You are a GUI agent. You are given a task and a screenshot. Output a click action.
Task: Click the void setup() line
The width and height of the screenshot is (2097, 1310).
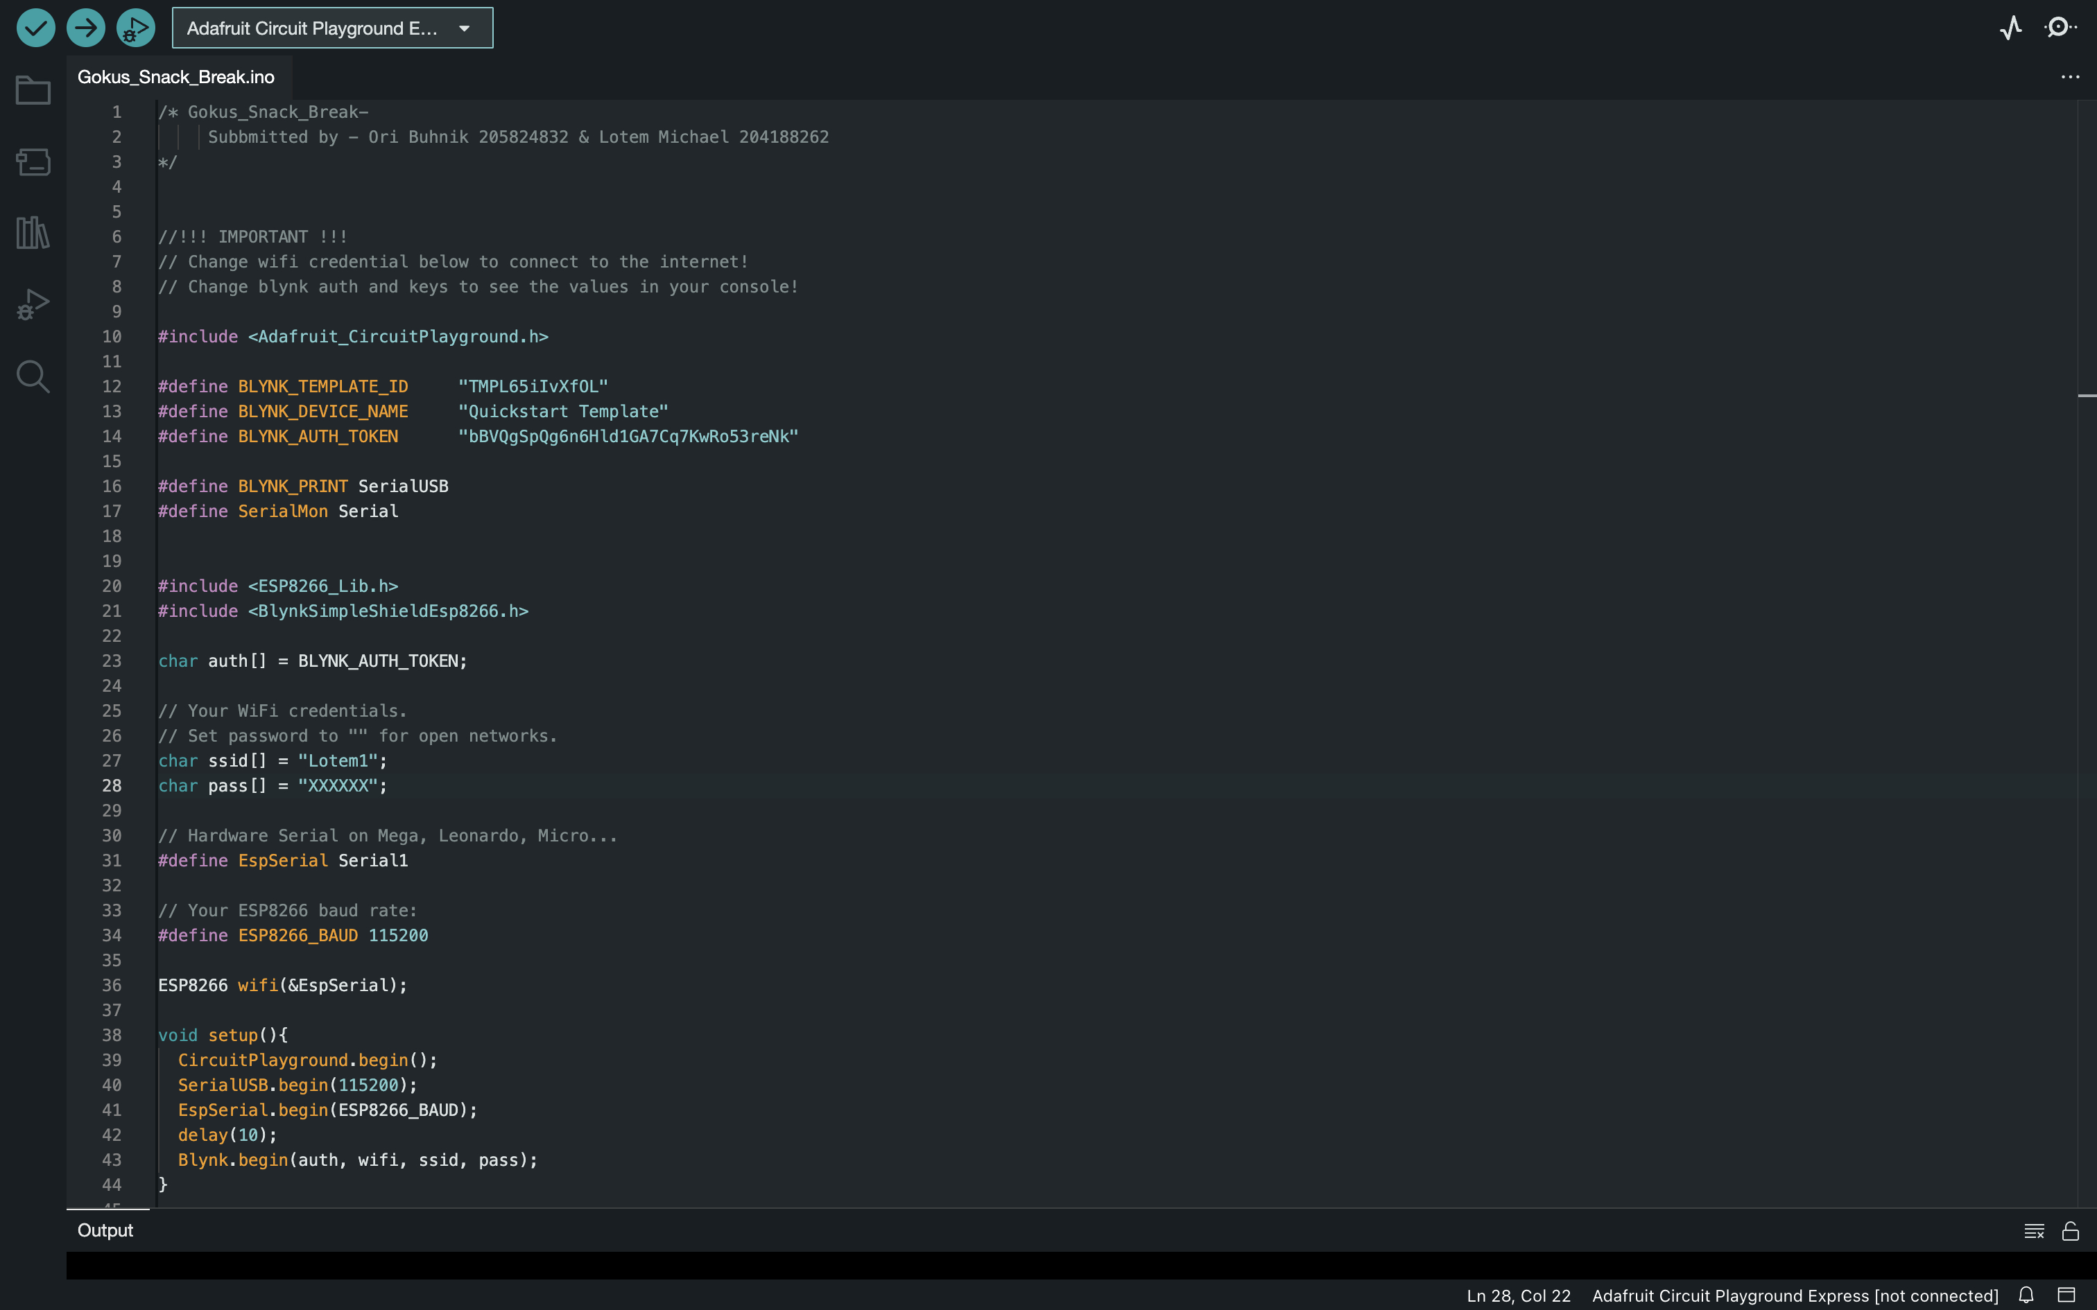[x=223, y=1036]
